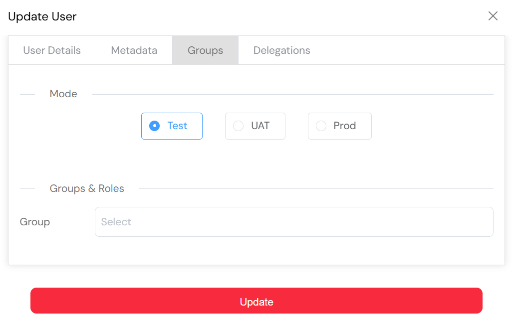This screenshot has width=515, height=327.
Task: Click the red Update button
Action: click(257, 301)
